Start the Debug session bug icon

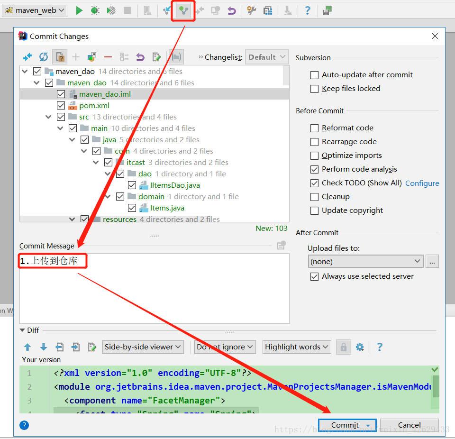[x=95, y=10]
